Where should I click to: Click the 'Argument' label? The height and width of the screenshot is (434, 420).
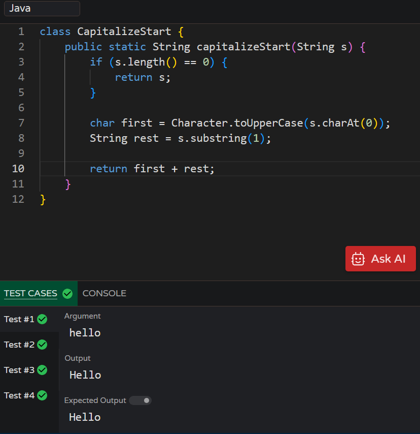[x=82, y=316]
